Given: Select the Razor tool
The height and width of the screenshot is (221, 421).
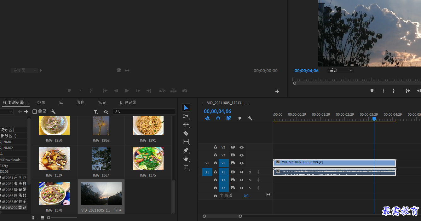Looking at the screenshot, I should (186, 133).
